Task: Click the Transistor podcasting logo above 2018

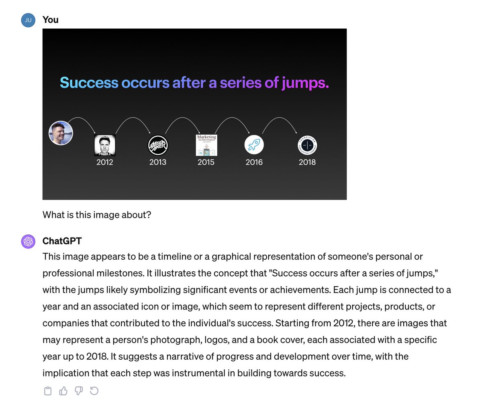Action: 307,145
